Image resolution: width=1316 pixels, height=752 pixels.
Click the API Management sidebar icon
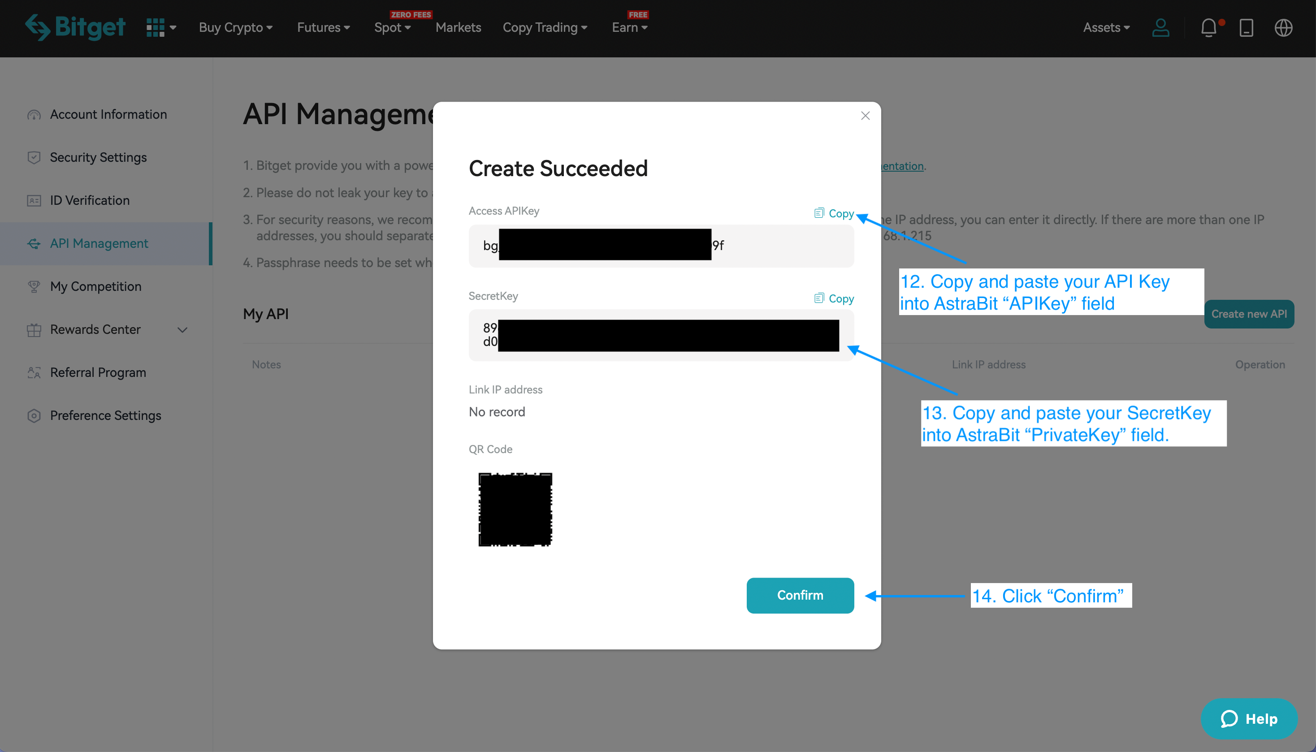34,243
